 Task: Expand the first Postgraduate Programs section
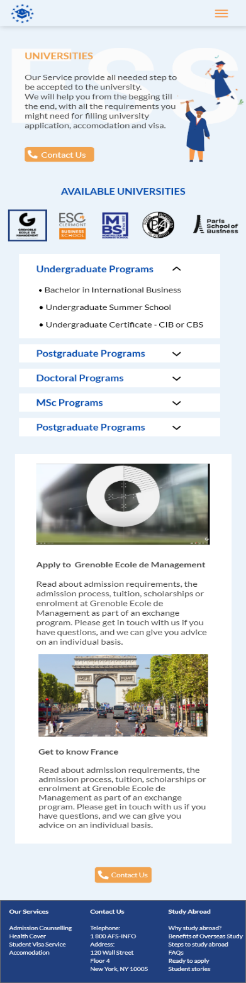point(120,353)
